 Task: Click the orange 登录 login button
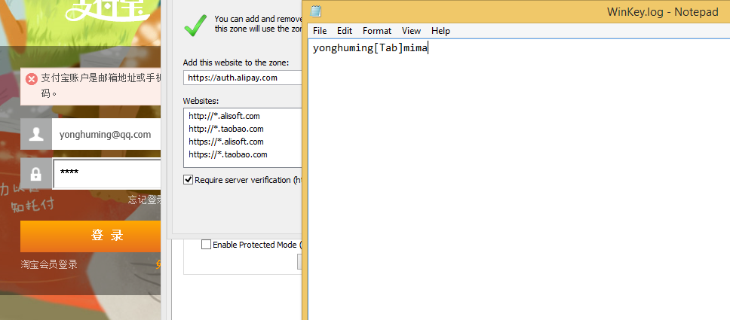[x=90, y=236]
